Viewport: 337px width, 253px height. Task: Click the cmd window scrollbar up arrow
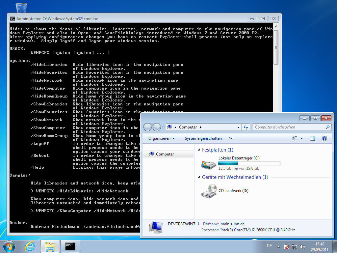pyautogui.click(x=276, y=26)
